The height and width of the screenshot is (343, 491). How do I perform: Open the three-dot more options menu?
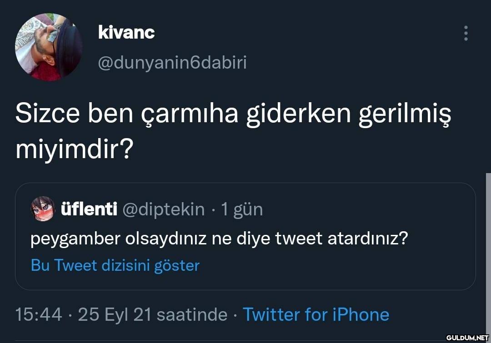[466, 33]
